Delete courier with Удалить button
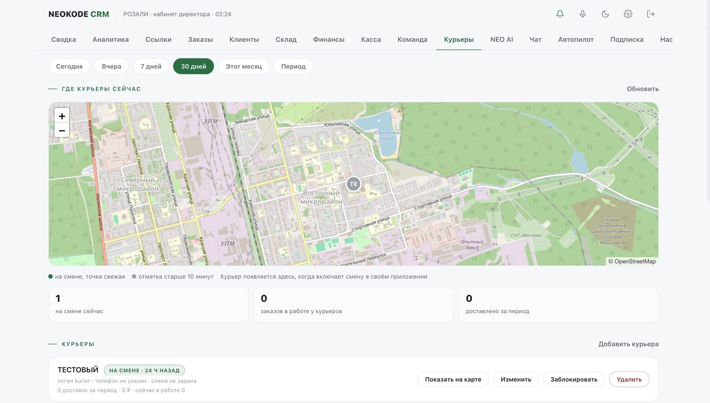The image size is (710, 403). (x=629, y=379)
